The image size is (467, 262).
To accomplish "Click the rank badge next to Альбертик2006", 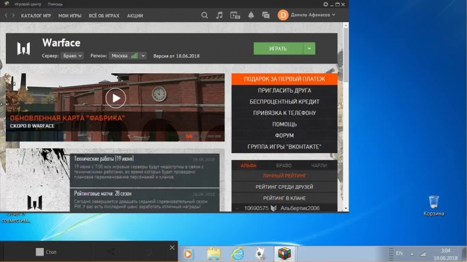I will (273, 208).
